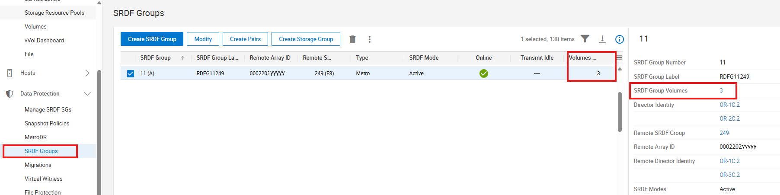Click the Data Protection shield icon
This screenshot has height=195, width=780.
pos(10,94)
